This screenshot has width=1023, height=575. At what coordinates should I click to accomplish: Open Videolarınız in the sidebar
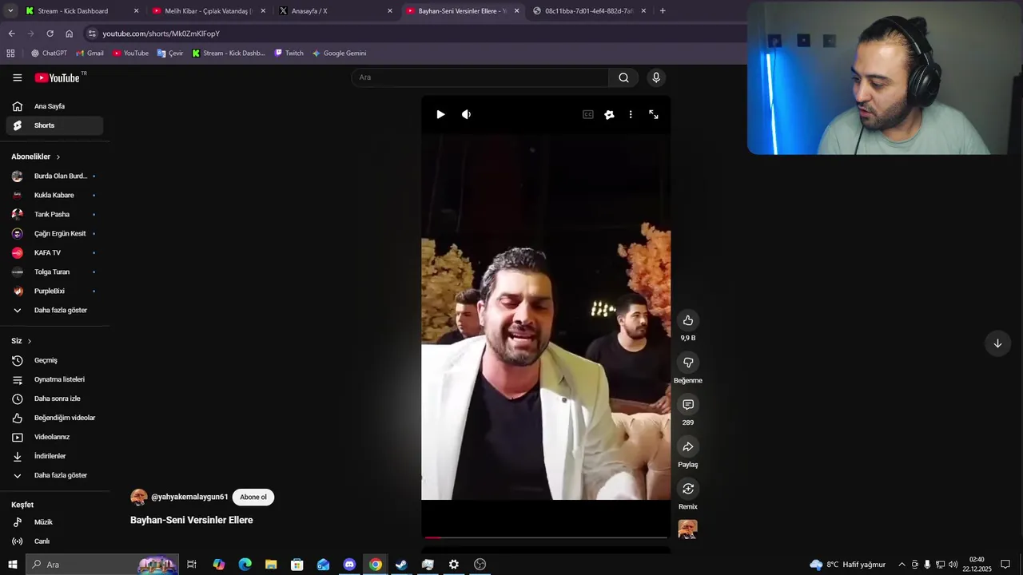tap(54, 437)
